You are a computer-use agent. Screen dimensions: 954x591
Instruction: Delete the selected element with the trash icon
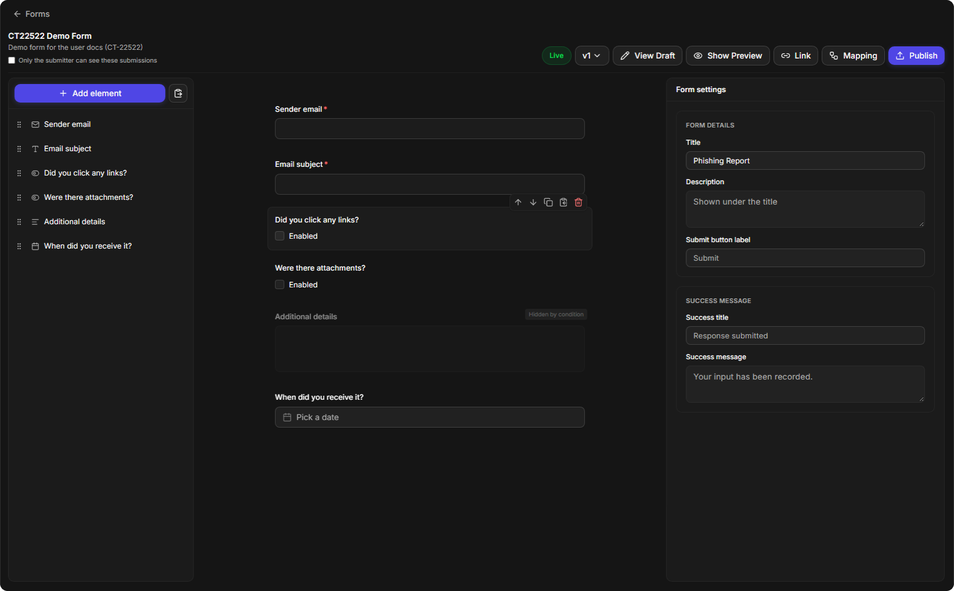pos(579,202)
